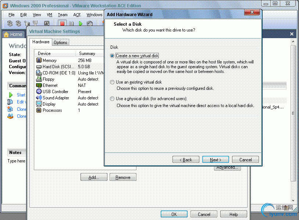Screen dimensions: 299x220
Task: Click the red Power Off stop icon
Action: point(62,23)
